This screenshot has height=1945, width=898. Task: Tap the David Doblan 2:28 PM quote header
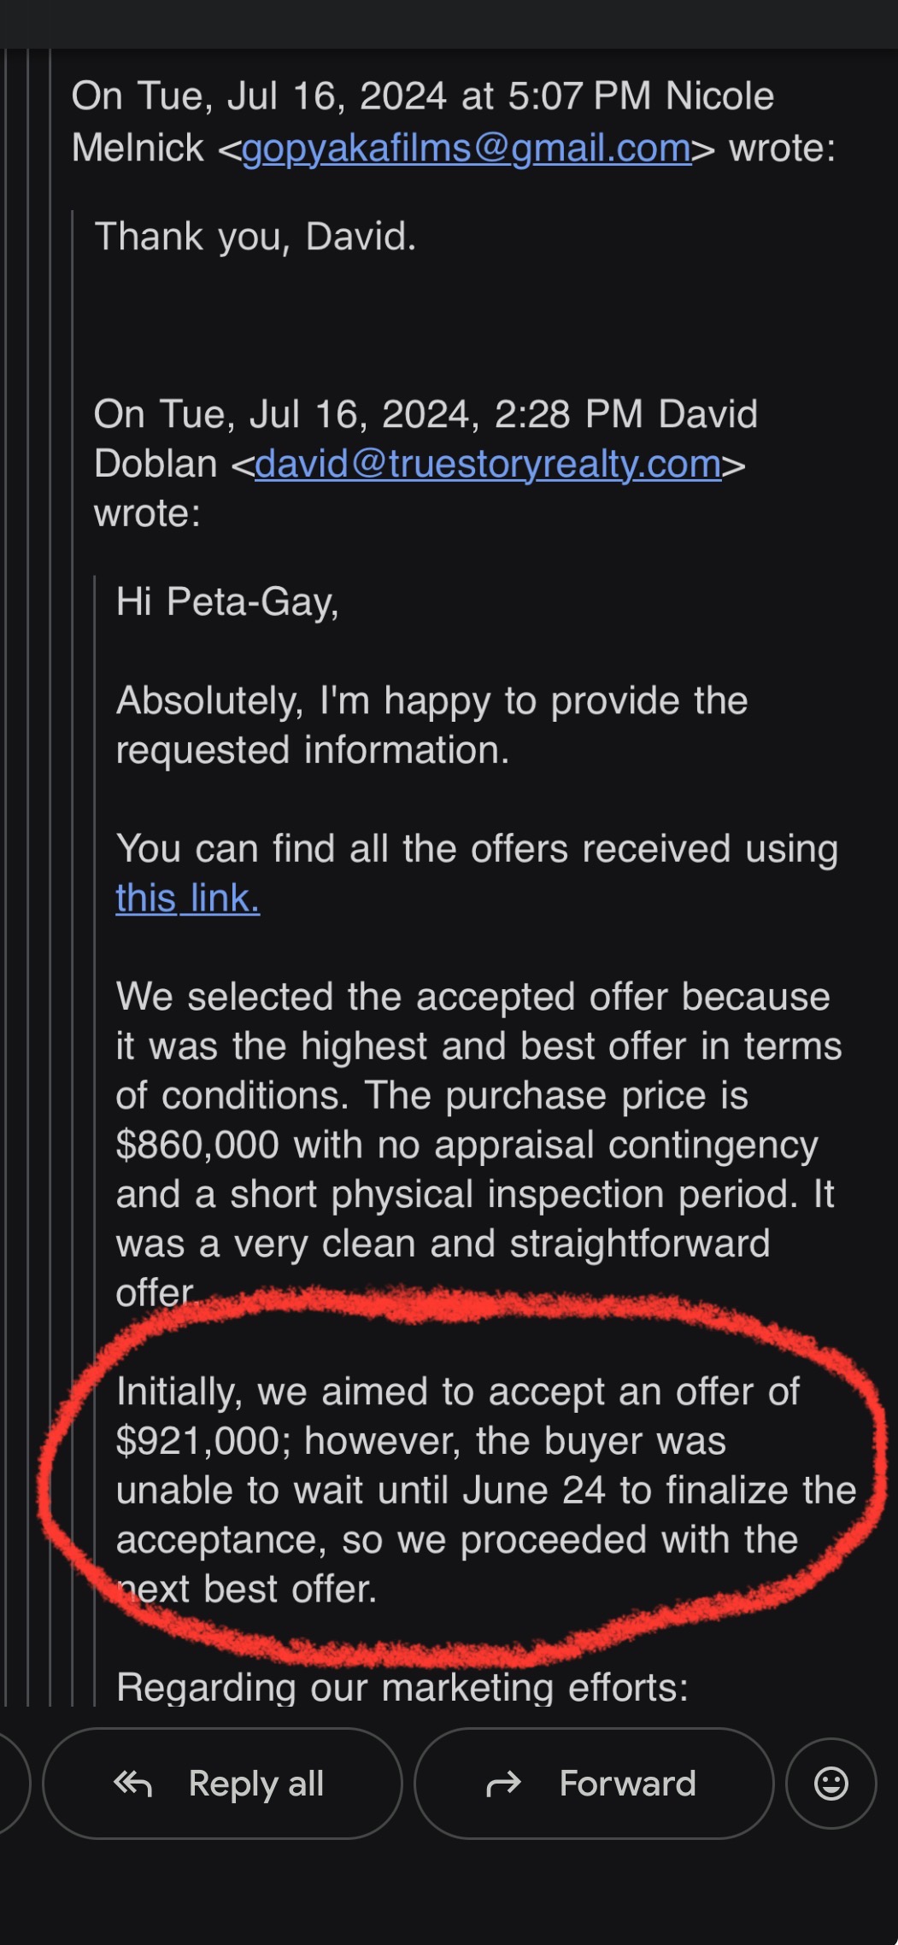[x=426, y=415]
